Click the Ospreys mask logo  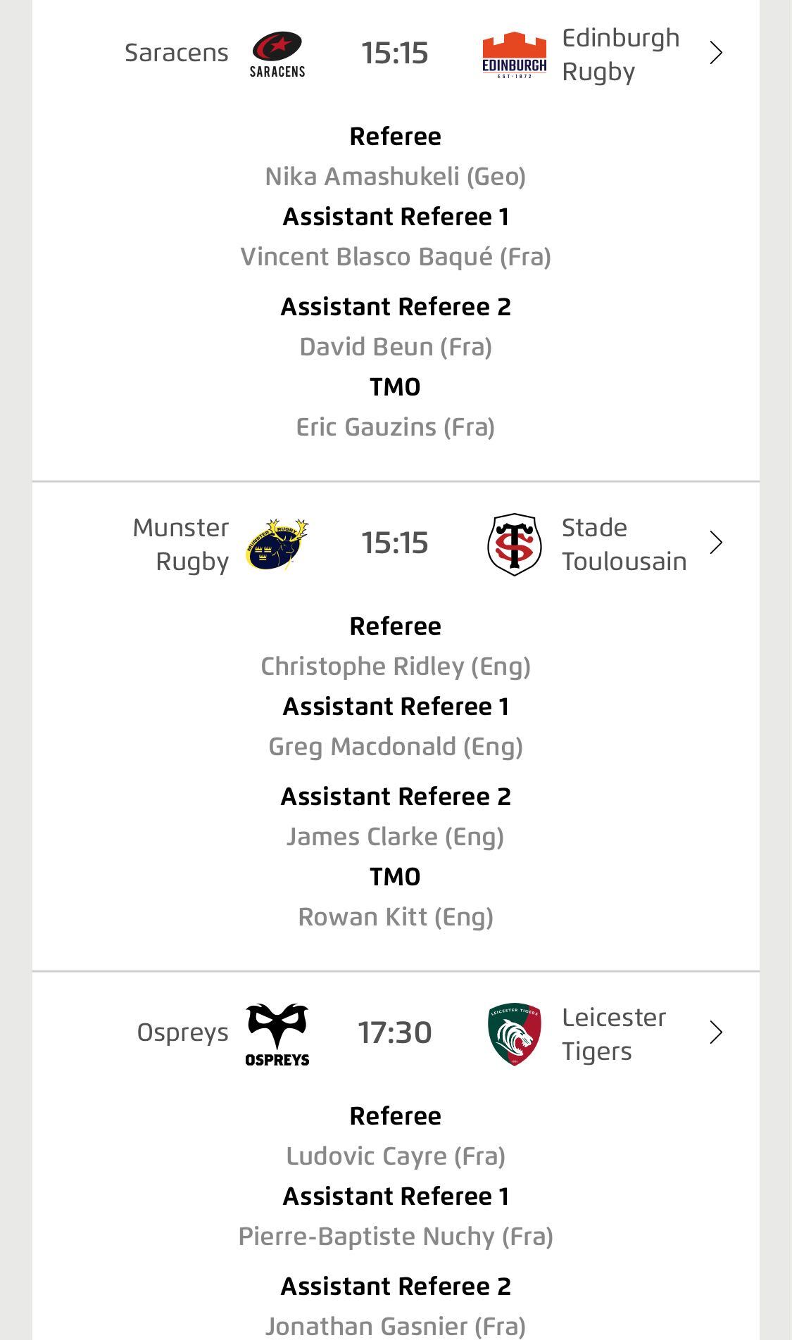tap(277, 1034)
